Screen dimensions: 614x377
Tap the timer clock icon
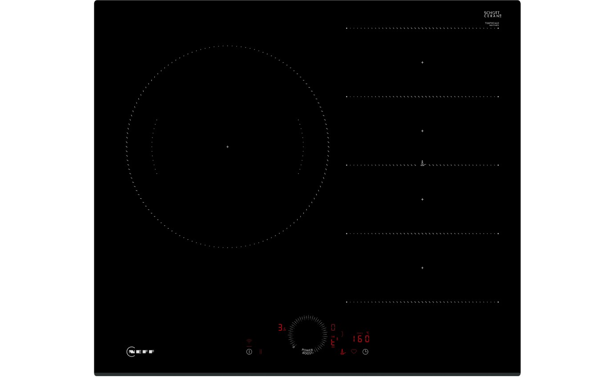(365, 351)
